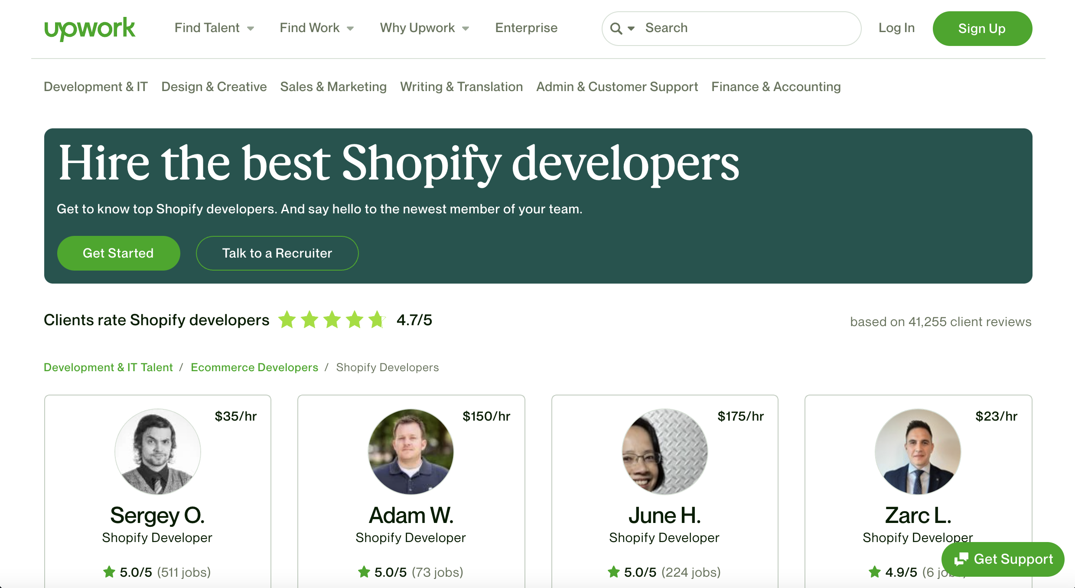This screenshot has width=1075, height=588.
Task: Click '(511 jobs)' on Sergey's card
Action: tap(184, 572)
